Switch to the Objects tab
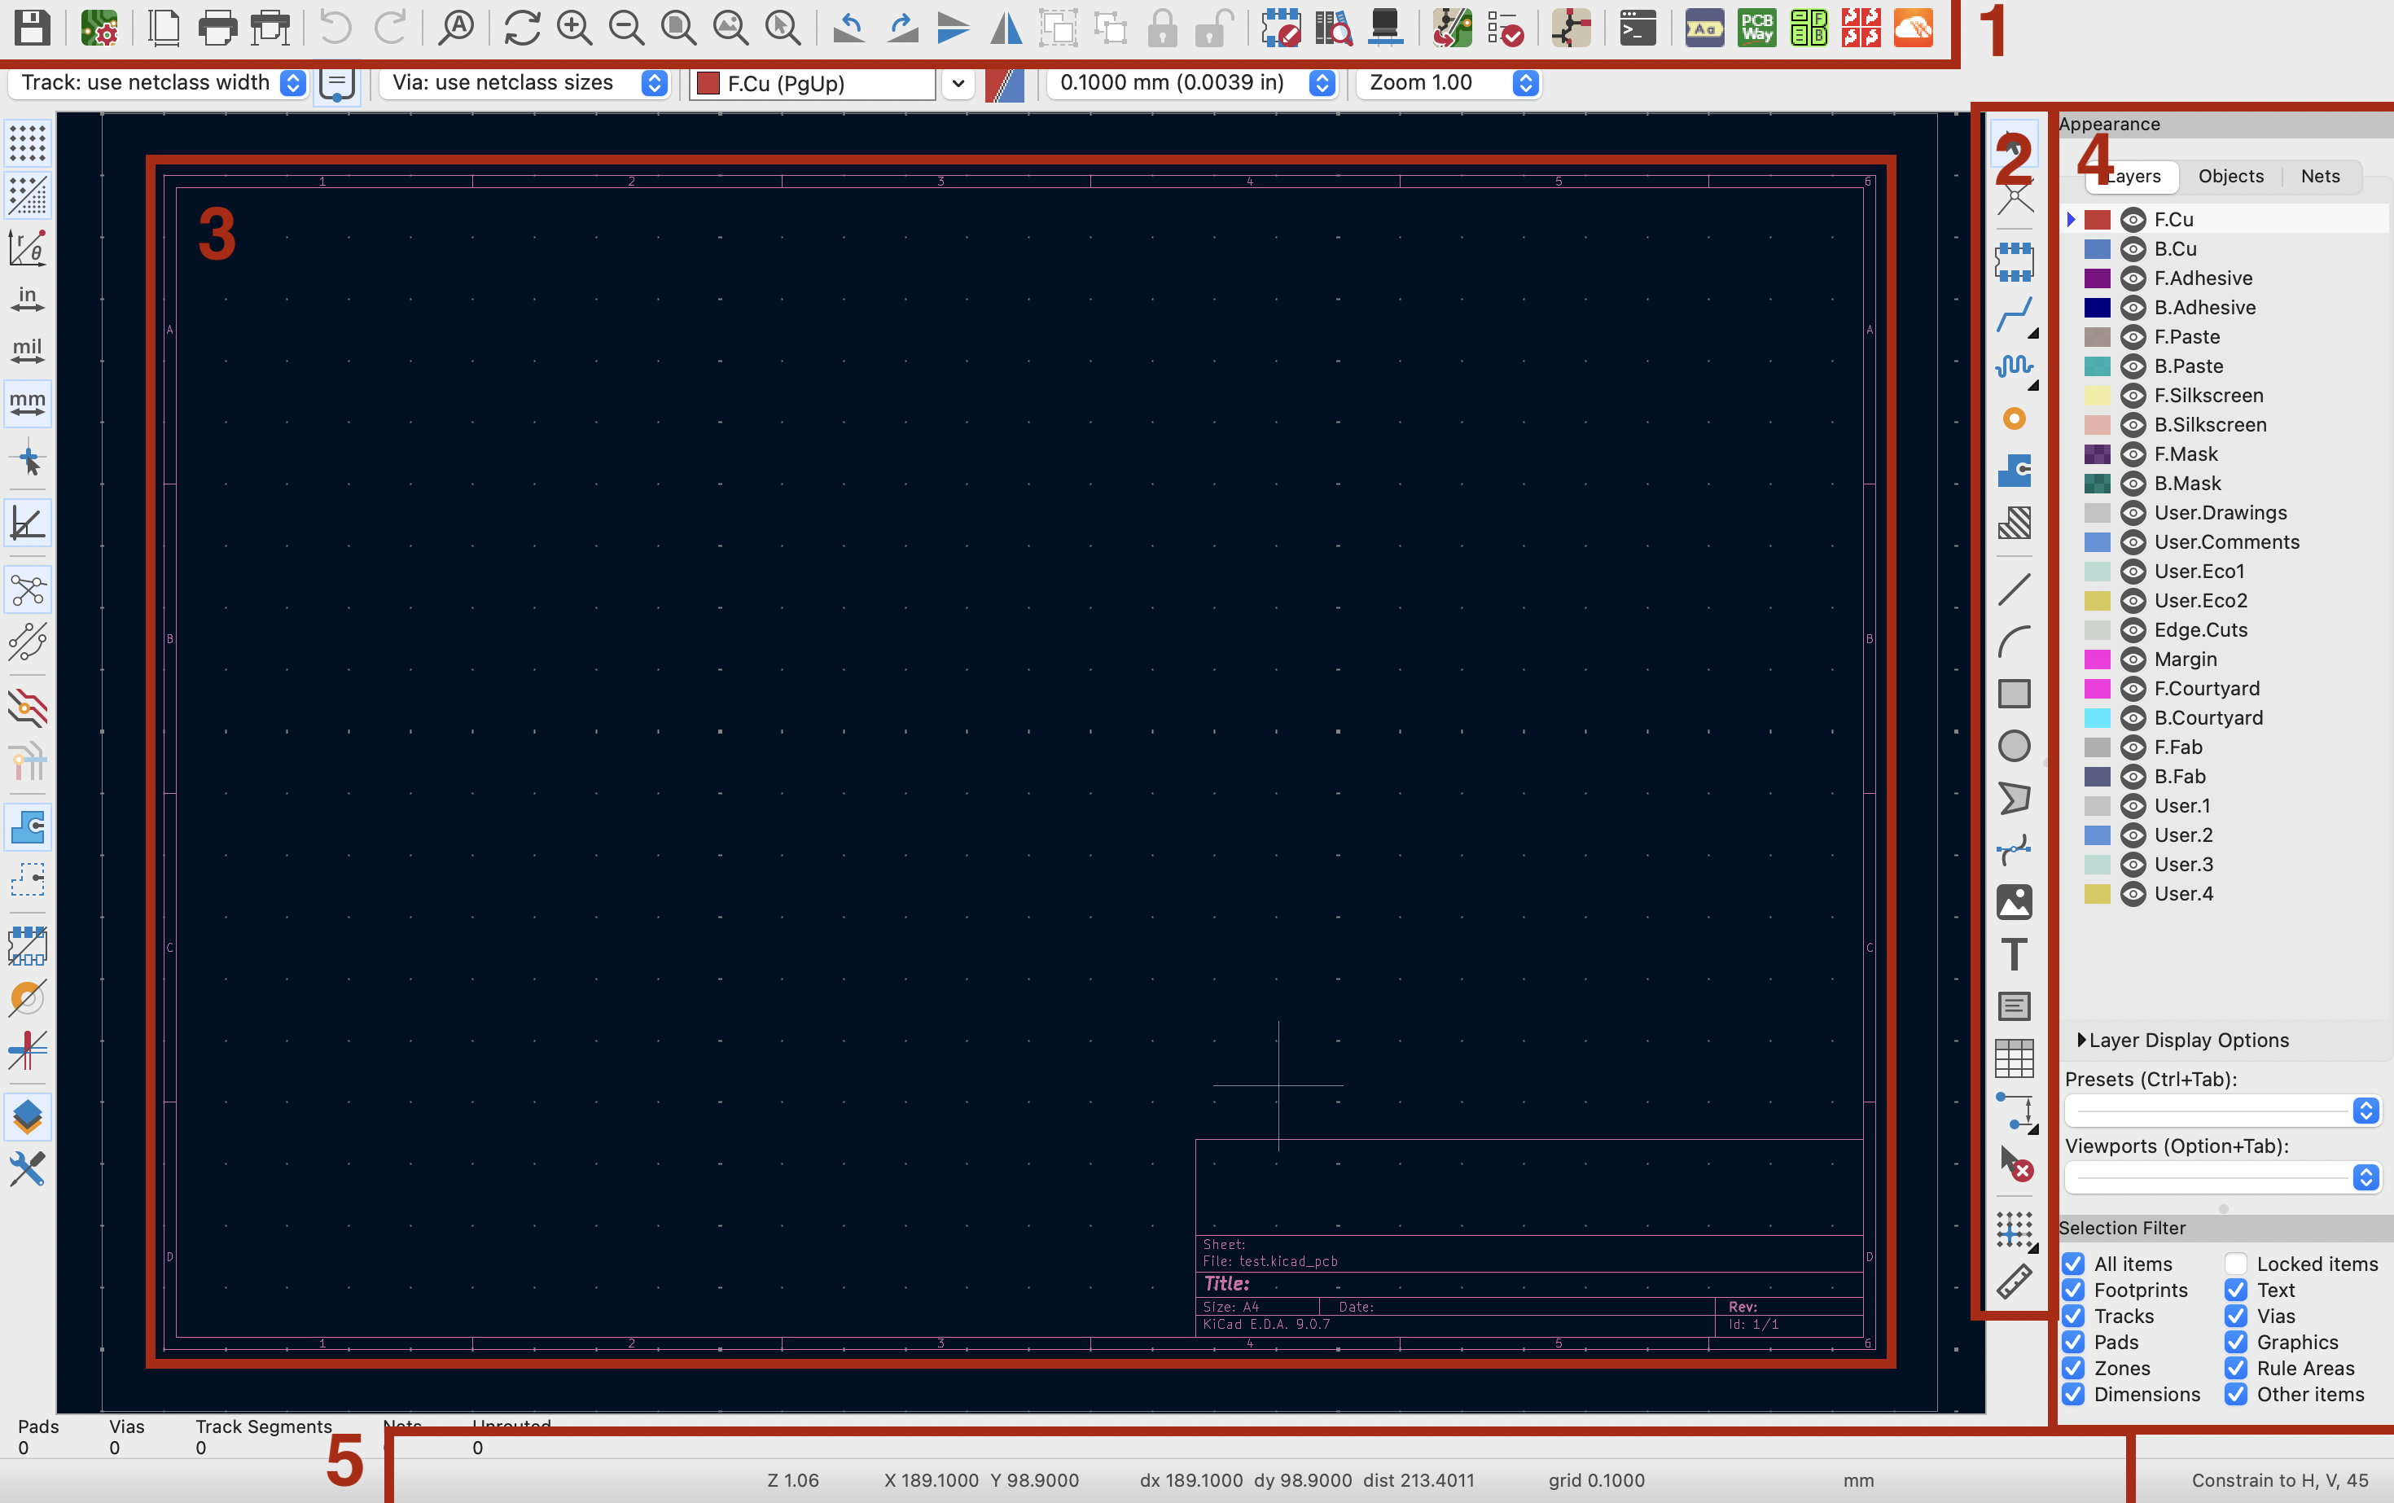Image resolution: width=2394 pixels, height=1503 pixels. (x=2230, y=176)
